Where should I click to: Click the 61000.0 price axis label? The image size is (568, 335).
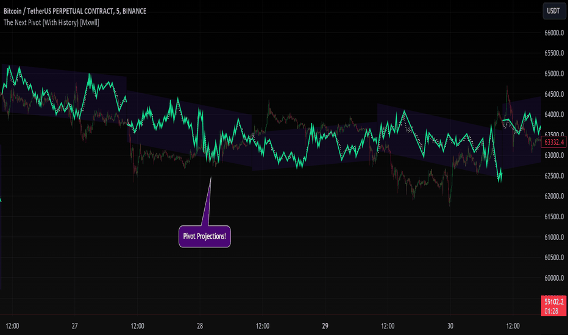tap(554, 237)
